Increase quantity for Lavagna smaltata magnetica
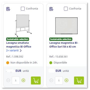 click(23, 80)
